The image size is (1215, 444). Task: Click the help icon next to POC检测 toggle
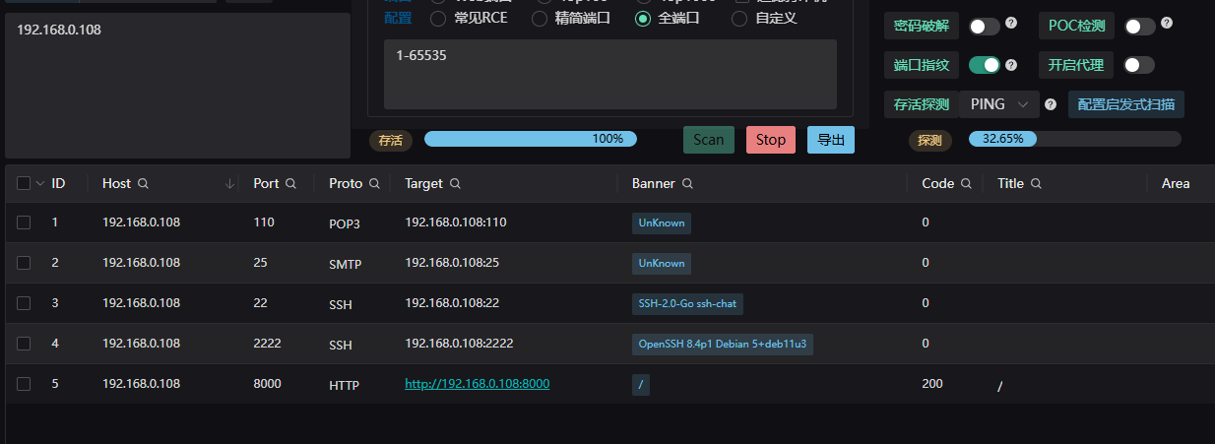coord(1167,23)
